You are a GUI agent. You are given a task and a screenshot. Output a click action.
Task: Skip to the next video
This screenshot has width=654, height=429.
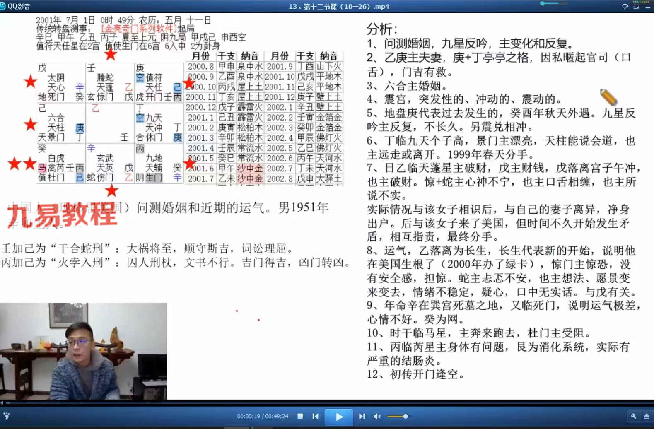tap(362, 416)
